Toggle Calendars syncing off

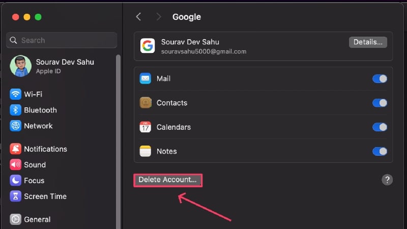(x=380, y=127)
